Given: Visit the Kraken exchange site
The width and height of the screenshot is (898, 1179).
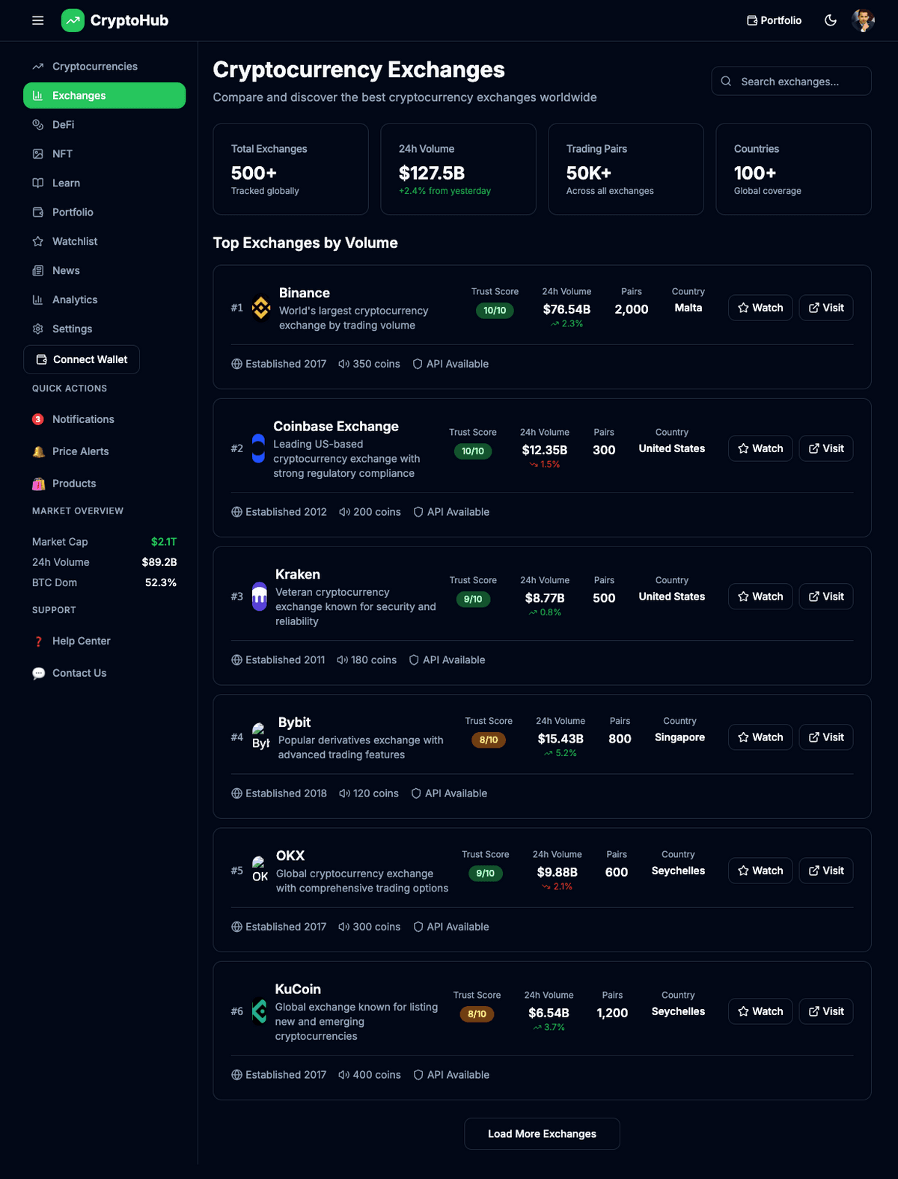Looking at the screenshot, I should pyautogui.click(x=826, y=597).
